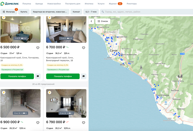The width and height of the screenshot is (193, 131).
Task: Collapse map with left arrow button
Action: click(92, 21)
